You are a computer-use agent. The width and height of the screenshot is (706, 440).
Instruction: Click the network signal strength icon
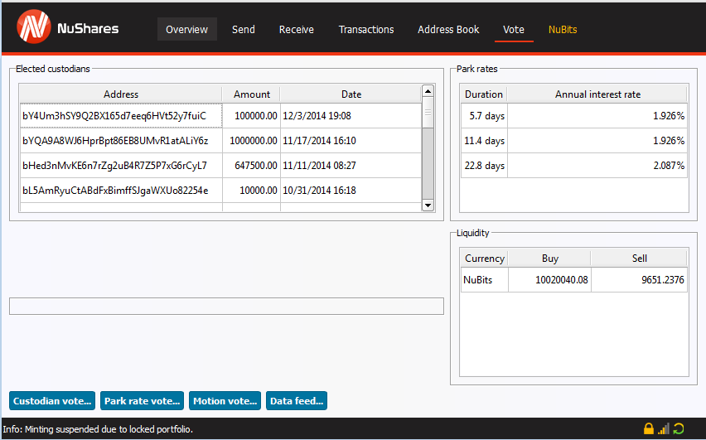coord(663,428)
